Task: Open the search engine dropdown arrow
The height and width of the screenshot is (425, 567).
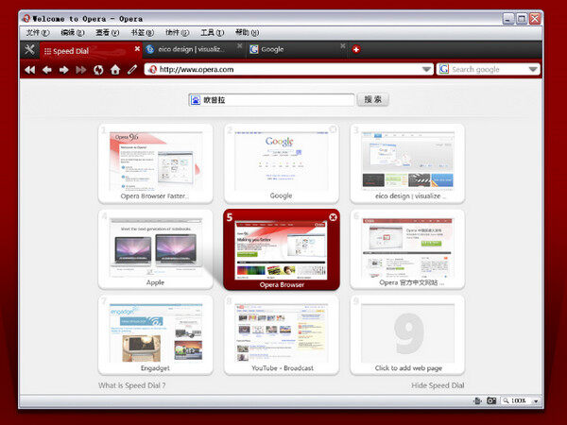Action: pyautogui.click(x=533, y=69)
